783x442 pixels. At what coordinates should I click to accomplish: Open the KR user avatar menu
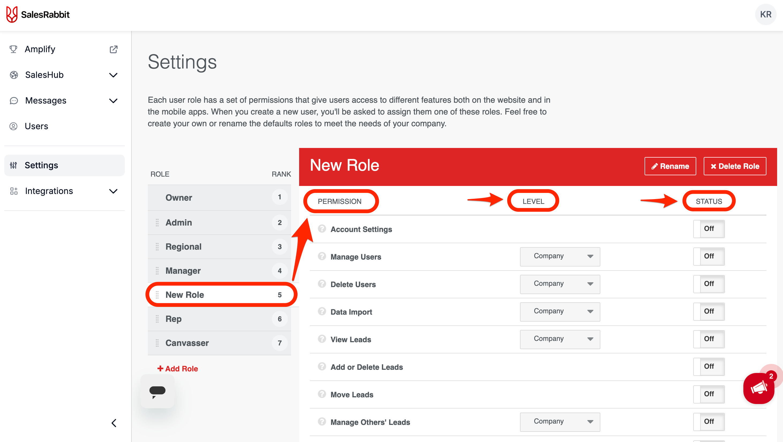[765, 14]
